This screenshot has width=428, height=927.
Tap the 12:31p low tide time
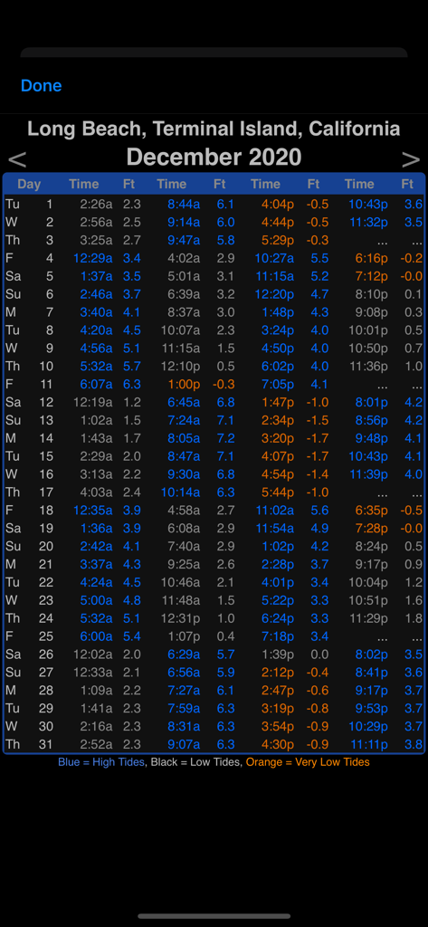(180, 618)
